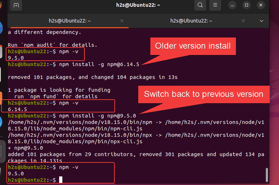Click the path line ending 'npx-cli.js'

[x=136, y=138]
